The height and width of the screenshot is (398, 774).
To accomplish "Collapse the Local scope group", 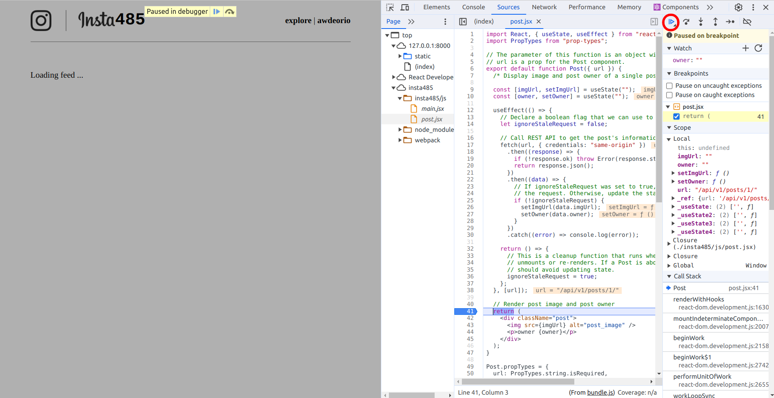I will point(669,139).
